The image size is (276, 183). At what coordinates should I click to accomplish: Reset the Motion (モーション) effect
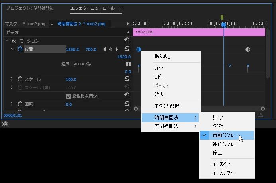point(127,41)
